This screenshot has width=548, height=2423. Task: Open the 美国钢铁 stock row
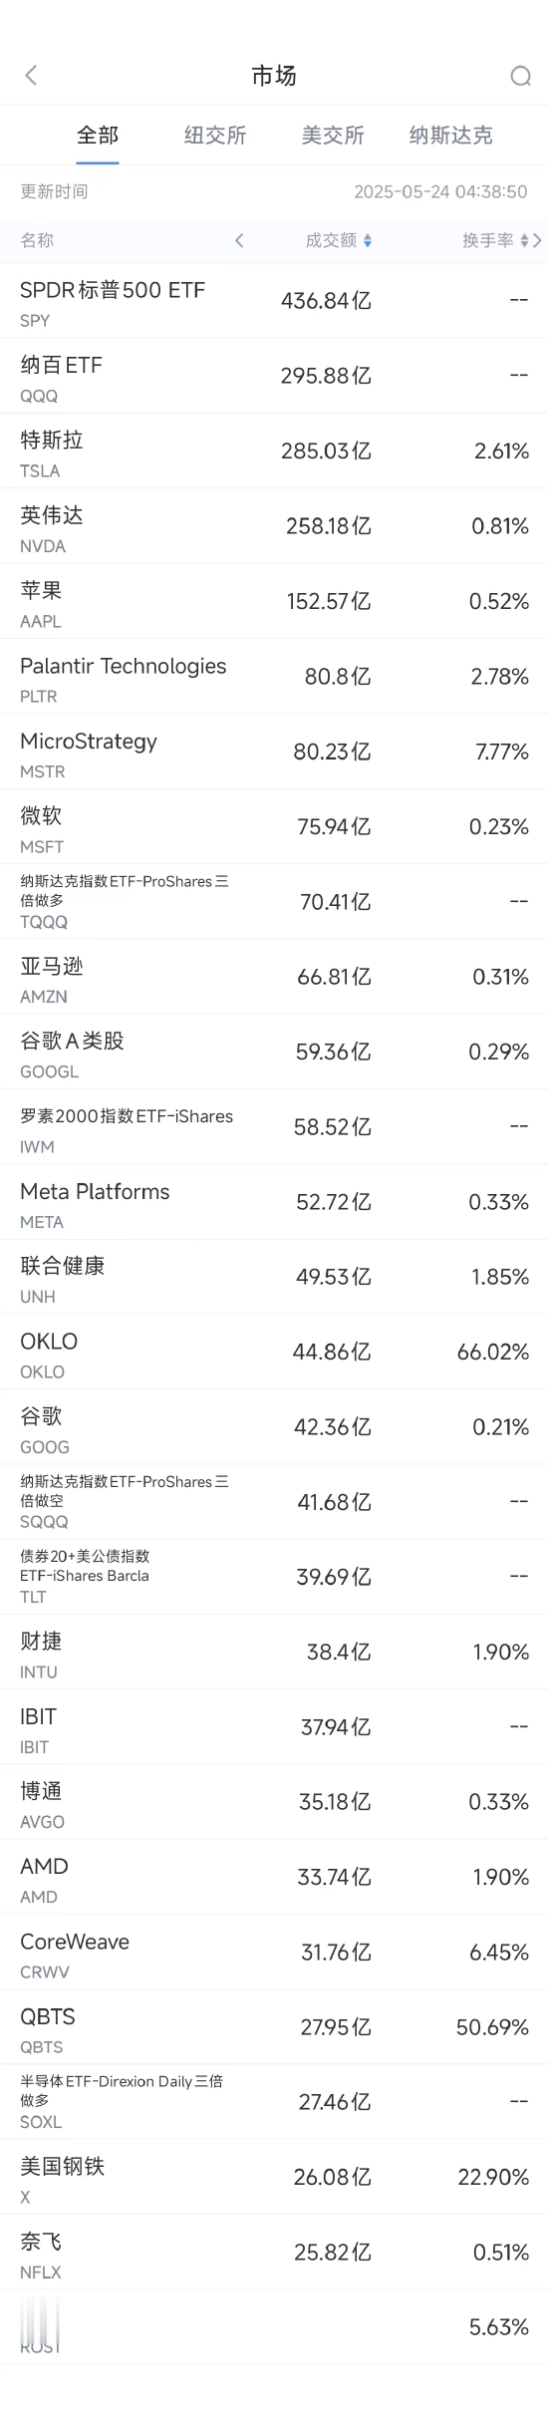coord(274,2178)
